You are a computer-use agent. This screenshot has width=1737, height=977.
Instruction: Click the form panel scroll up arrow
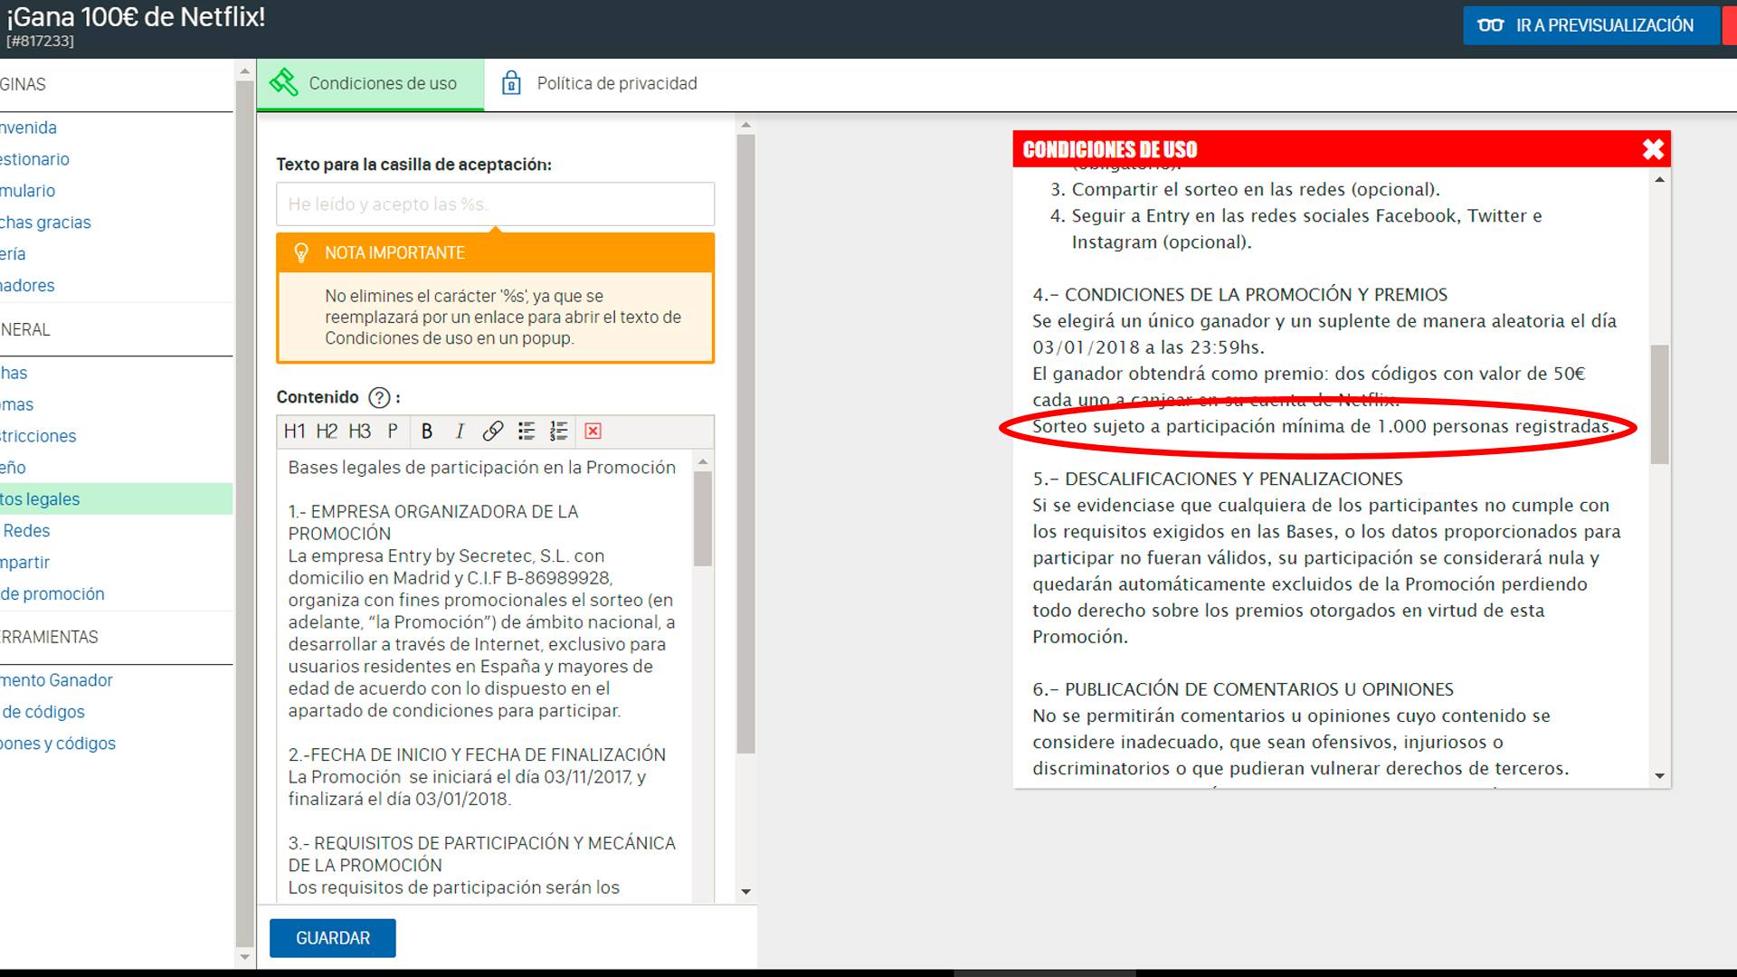tap(745, 126)
